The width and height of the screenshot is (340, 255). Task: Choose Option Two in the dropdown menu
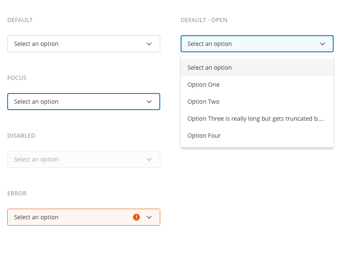[x=203, y=102]
